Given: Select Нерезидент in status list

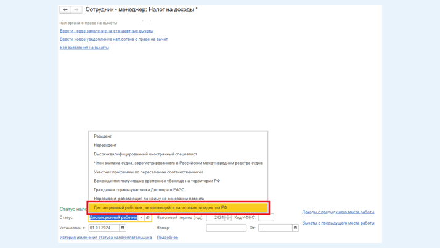Looking at the screenshot, I should [x=178, y=145].
